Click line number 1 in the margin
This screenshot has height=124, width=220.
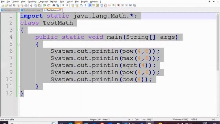tap(11, 16)
